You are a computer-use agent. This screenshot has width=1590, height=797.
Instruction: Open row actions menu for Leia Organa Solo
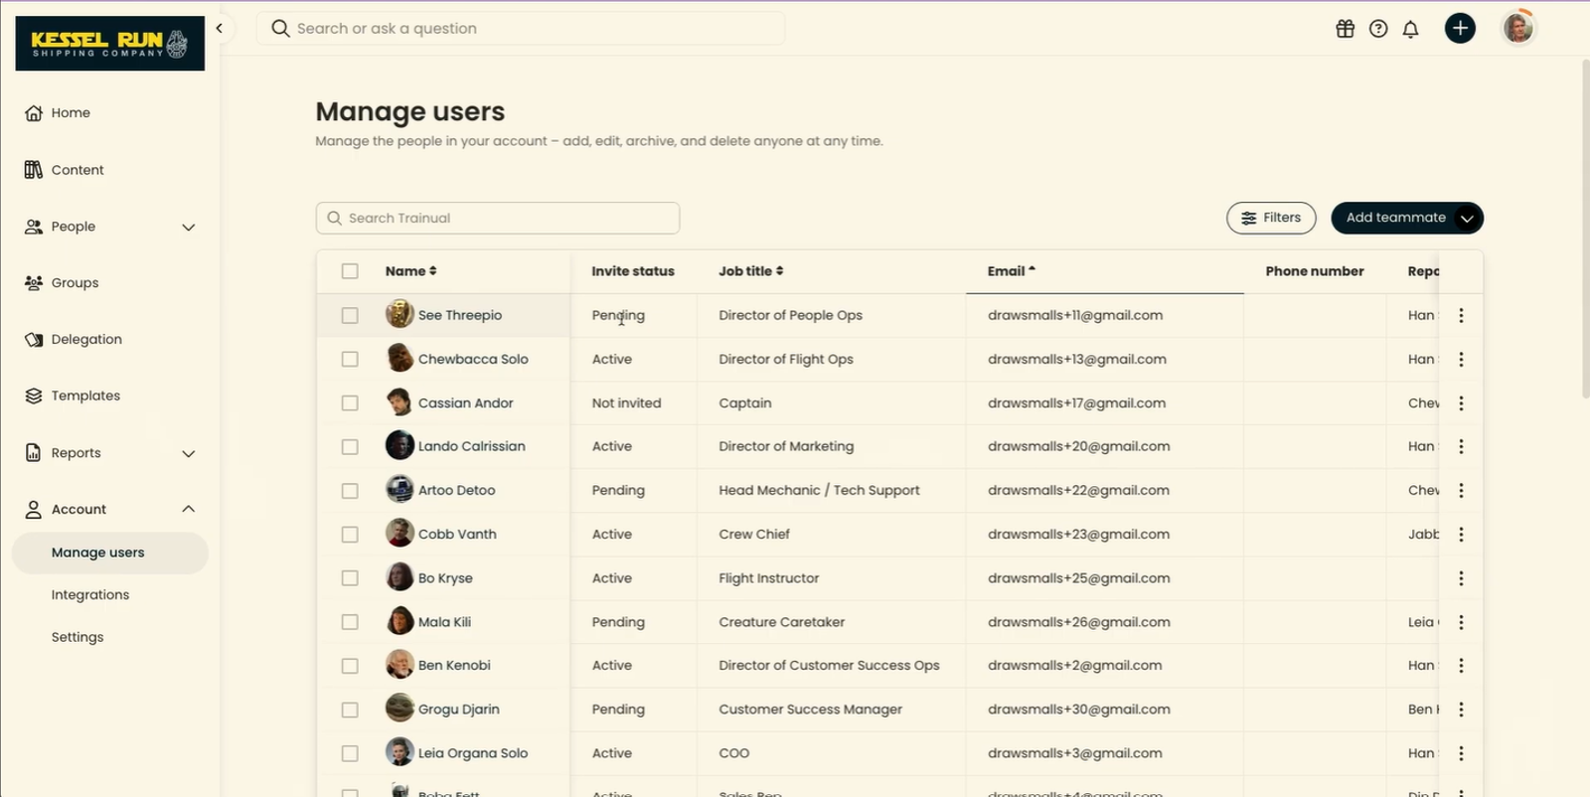coord(1461,753)
